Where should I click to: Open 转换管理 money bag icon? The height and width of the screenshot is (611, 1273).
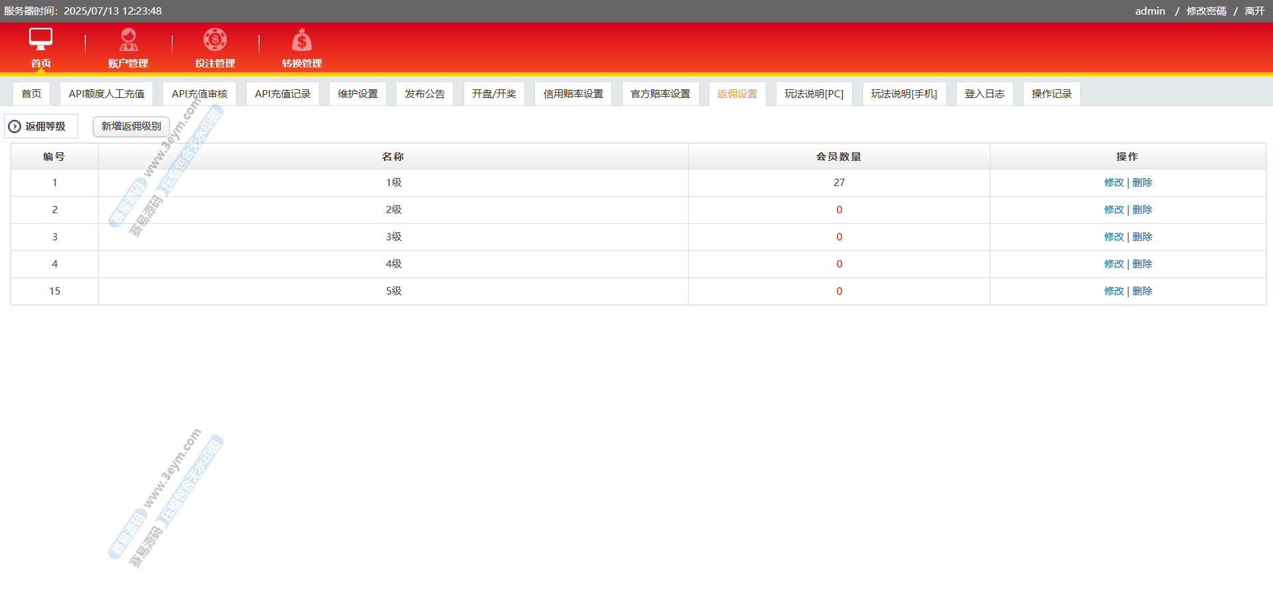(x=302, y=40)
